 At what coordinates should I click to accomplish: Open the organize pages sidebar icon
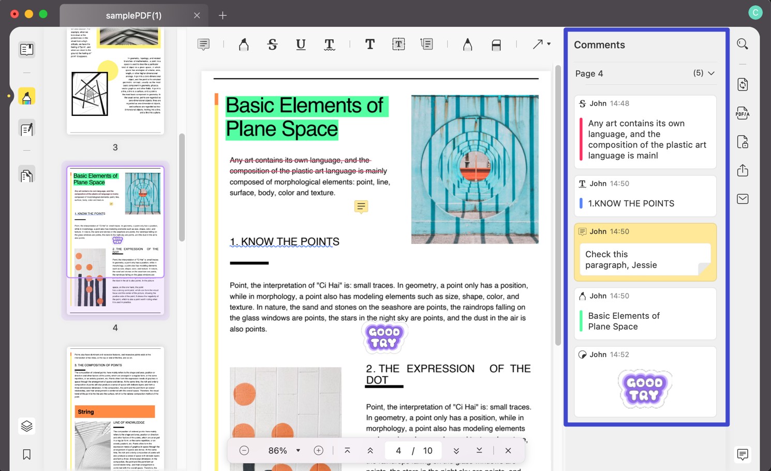pyautogui.click(x=26, y=175)
